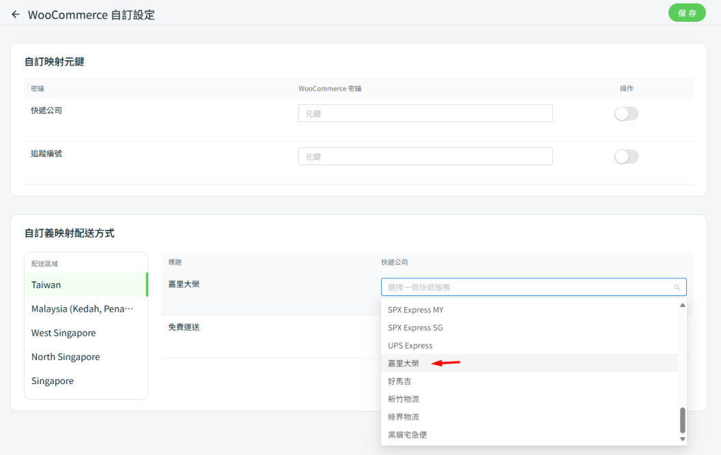Viewport: 721px width, 455px height.
Task: Select UPS Express courier option
Action: [x=410, y=346]
